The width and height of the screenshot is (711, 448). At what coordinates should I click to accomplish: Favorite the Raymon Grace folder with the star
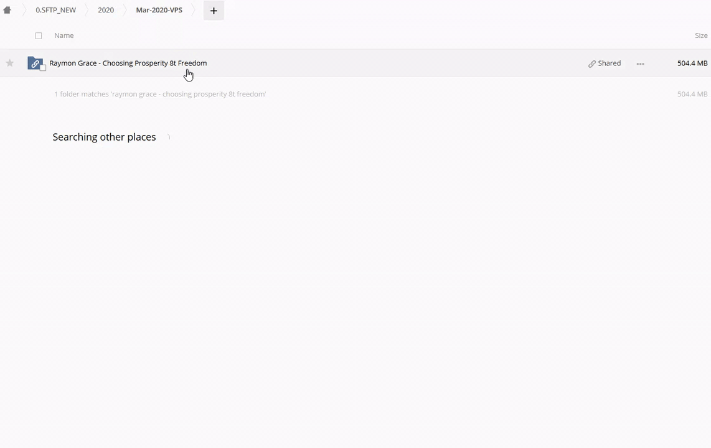(x=9, y=63)
